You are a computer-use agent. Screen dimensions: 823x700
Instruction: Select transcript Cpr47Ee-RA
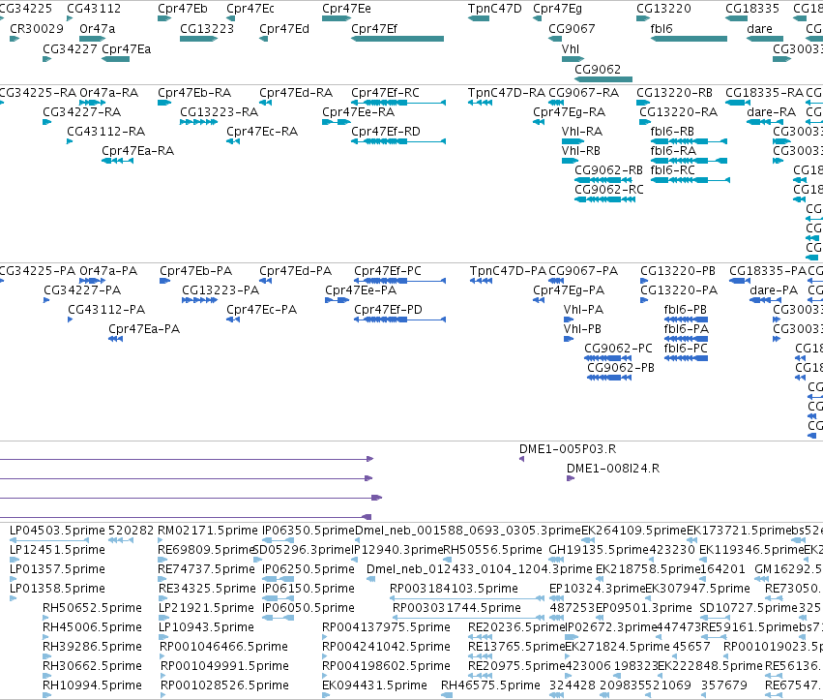tap(359, 112)
